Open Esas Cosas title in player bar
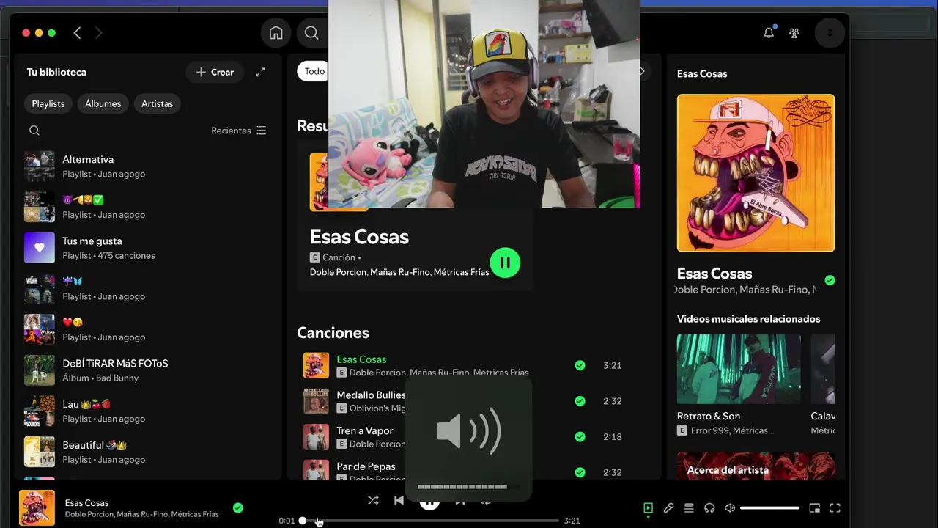This screenshot has width=938, height=528. [x=86, y=502]
